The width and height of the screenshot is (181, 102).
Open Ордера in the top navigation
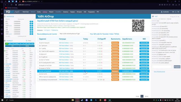72,12
